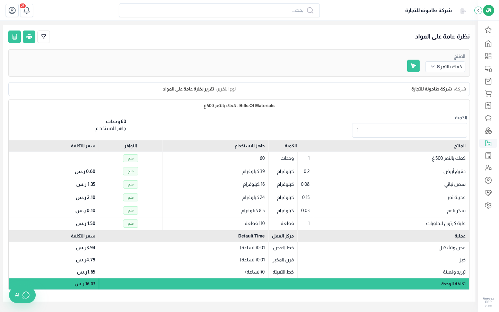The height and width of the screenshot is (312, 499).
Task: Focus the search field 'بحث'
Action: click(x=219, y=10)
